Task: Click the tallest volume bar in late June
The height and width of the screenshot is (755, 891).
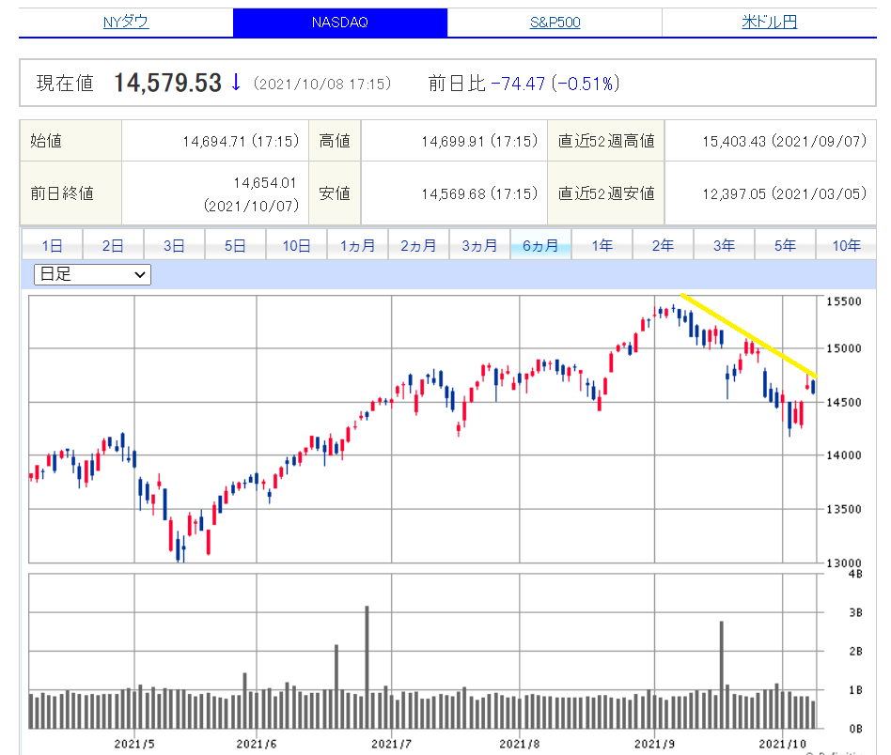Action: (367, 667)
